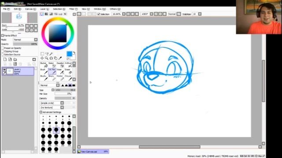
Task: Select the Marker tool
Action: (60, 78)
